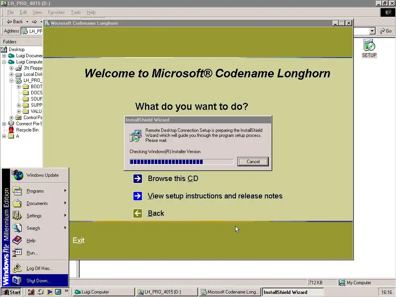Expand the A folder node
This screenshot has height=297, width=396.
click(x=4, y=136)
